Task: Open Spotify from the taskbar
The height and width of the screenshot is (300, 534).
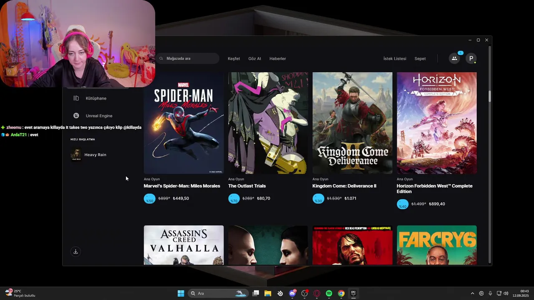Action: (x=329, y=293)
